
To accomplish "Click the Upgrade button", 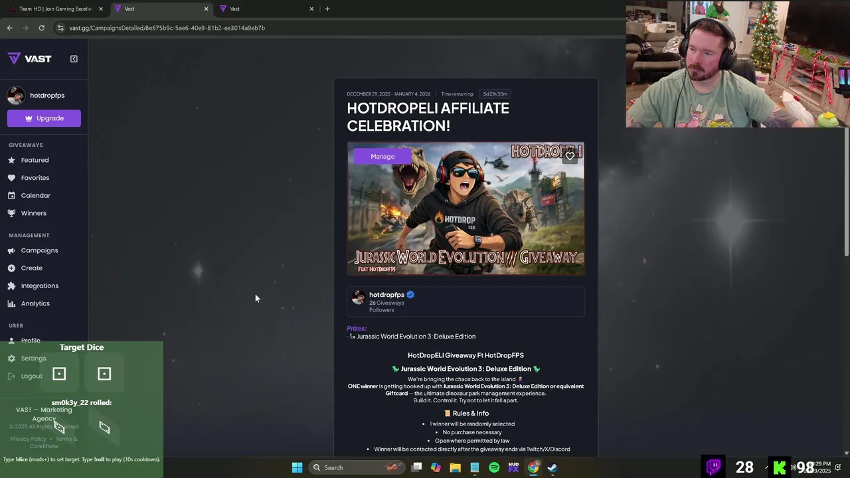I will pyautogui.click(x=44, y=118).
